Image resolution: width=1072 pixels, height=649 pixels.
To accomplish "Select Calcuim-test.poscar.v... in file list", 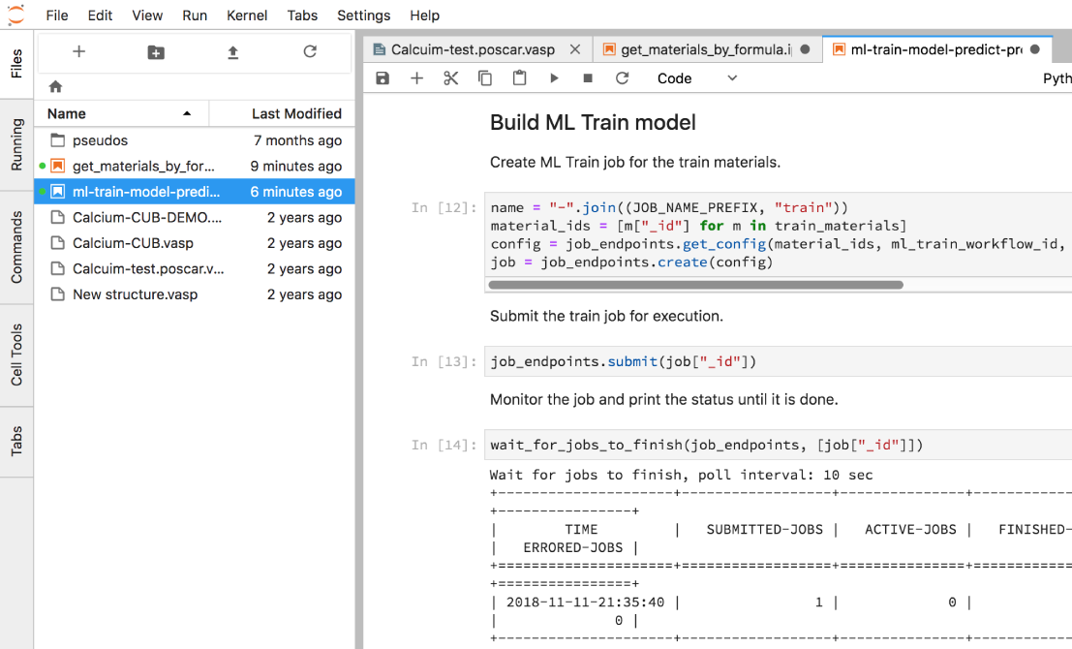I will 195,268.
